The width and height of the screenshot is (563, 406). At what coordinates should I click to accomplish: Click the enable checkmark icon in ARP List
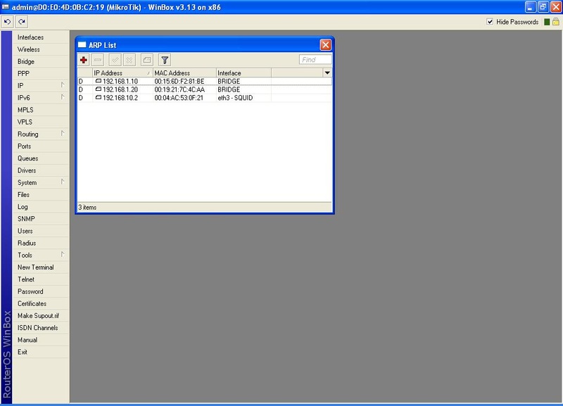115,60
